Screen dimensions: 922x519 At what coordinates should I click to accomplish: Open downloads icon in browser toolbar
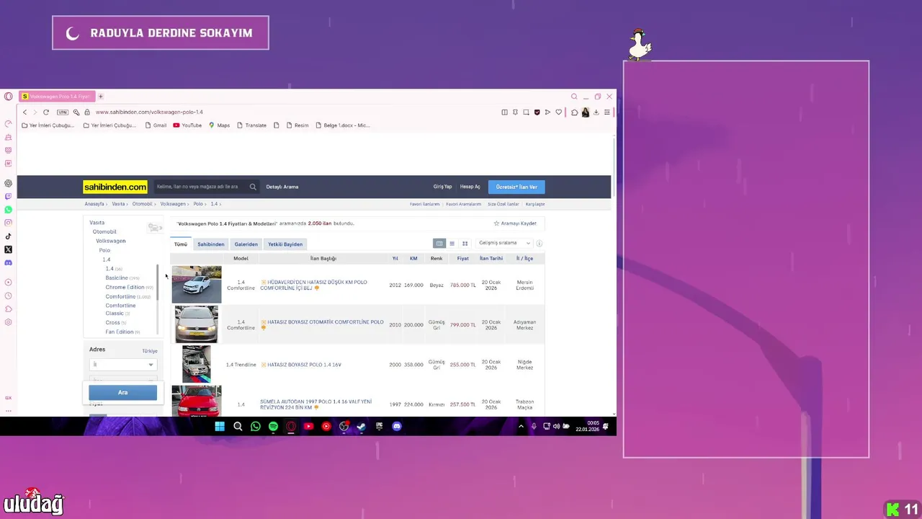click(596, 112)
